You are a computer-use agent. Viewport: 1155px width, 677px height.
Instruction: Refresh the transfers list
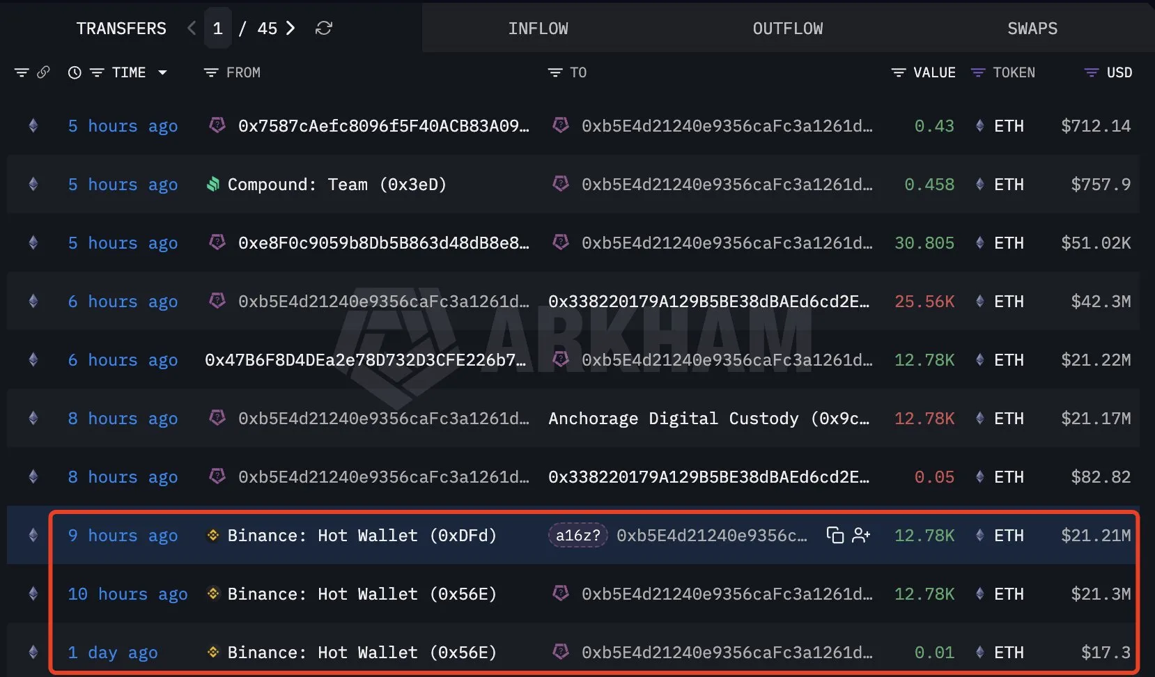[324, 29]
